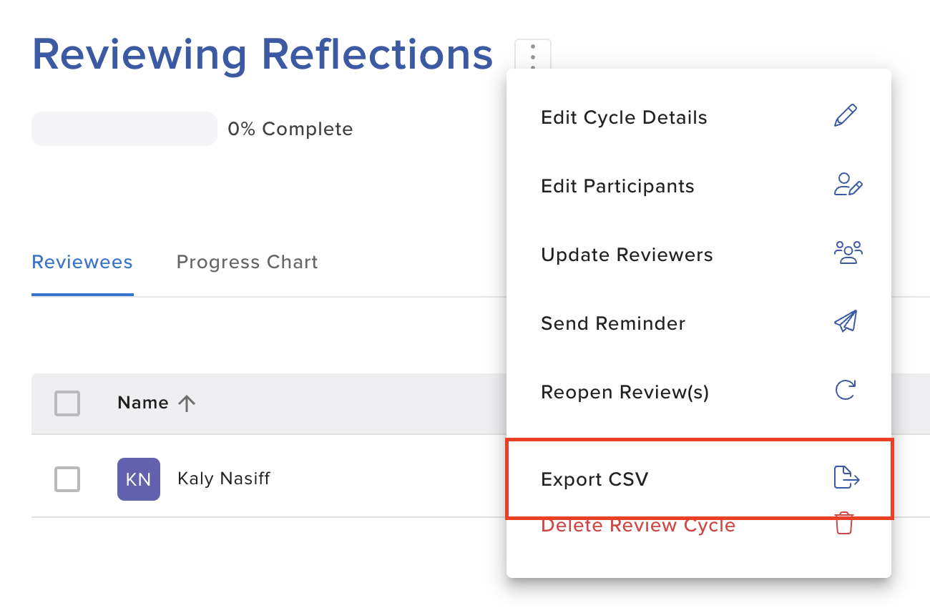Select Send Reminder menu entry

613,323
